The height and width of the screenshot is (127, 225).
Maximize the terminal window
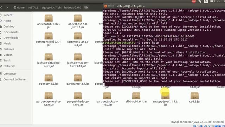click(113, 6)
